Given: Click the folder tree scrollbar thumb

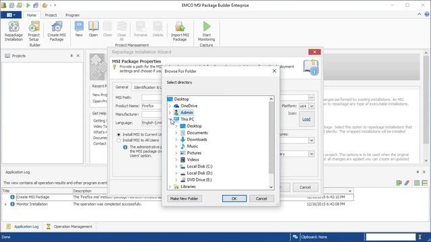Looking at the screenshot, I should [x=271, y=138].
